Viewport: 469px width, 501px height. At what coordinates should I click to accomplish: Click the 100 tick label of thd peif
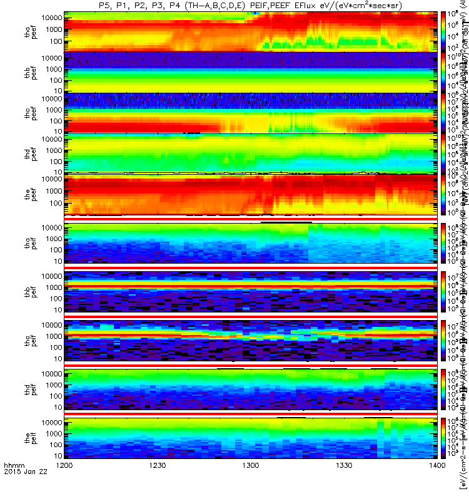tap(56, 396)
